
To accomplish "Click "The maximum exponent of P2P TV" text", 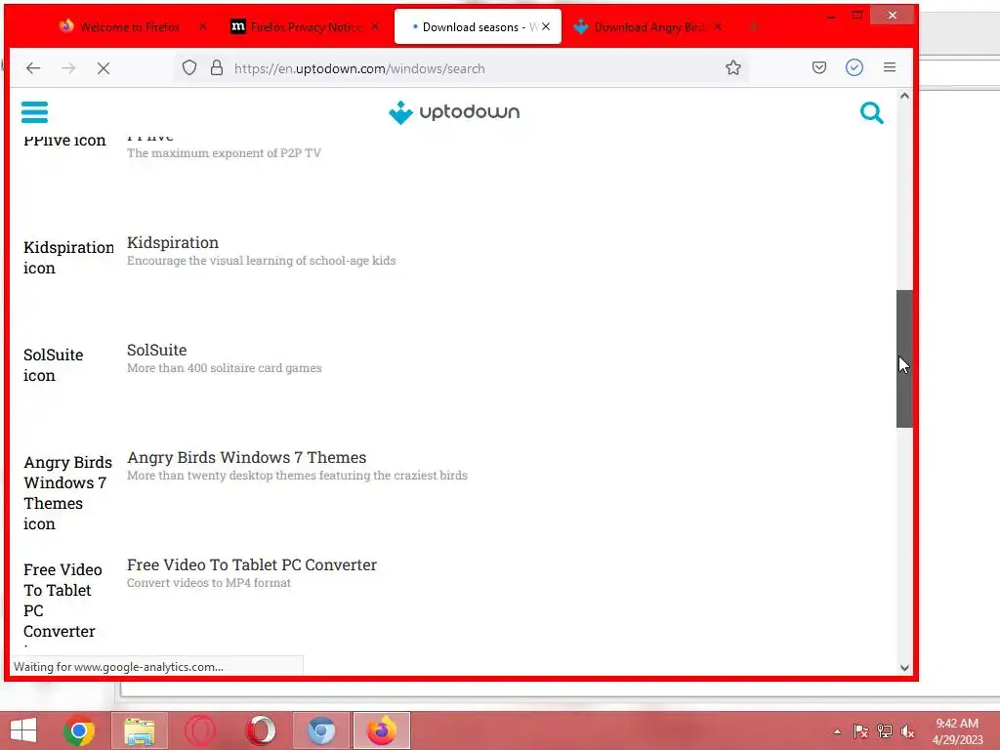I will (224, 153).
